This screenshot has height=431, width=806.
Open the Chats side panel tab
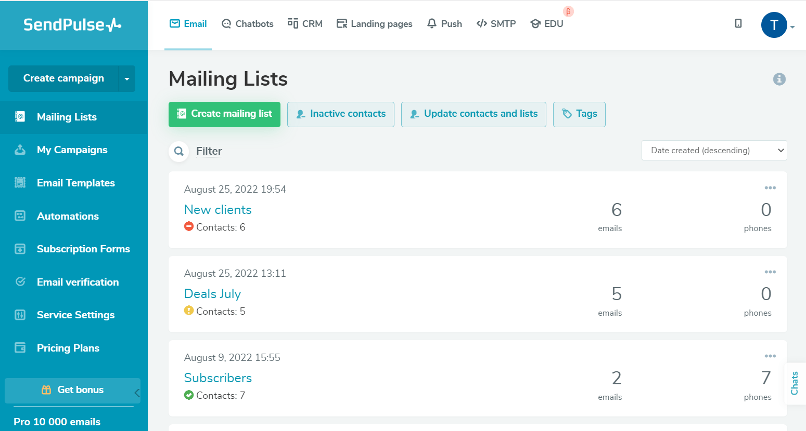(795, 383)
